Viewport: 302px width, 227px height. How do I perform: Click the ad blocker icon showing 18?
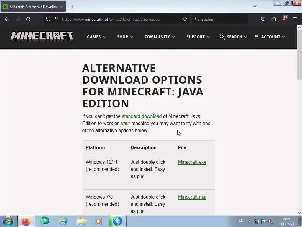pyautogui.click(x=285, y=19)
